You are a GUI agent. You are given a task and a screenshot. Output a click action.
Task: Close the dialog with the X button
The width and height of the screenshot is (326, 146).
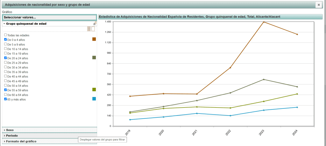pos(318,5)
